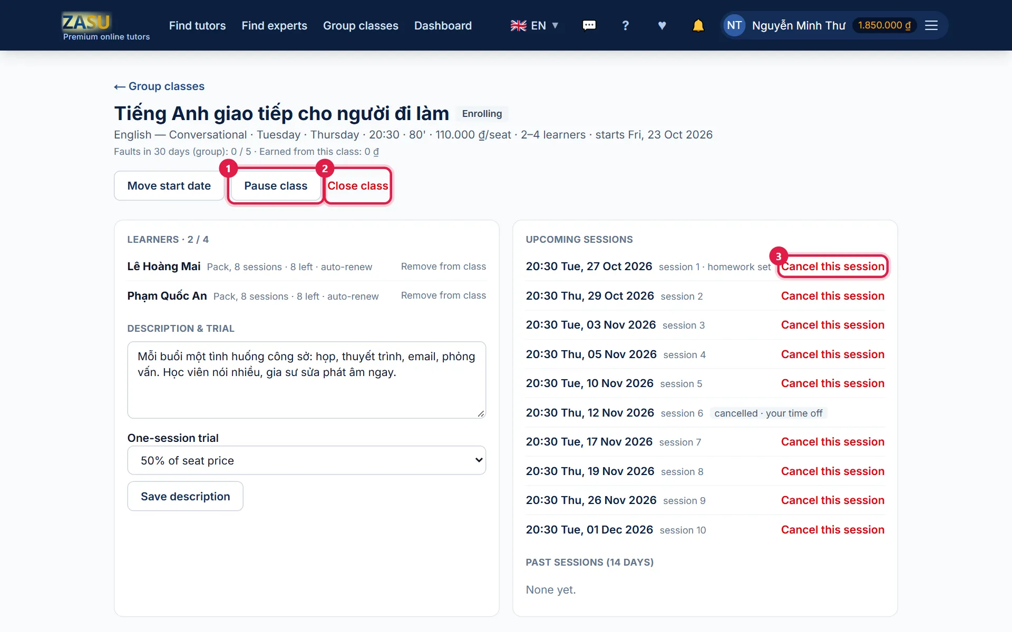Click the class title heading
Image resolution: width=1012 pixels, height=632 pixels.
click(x=281, y=113)
